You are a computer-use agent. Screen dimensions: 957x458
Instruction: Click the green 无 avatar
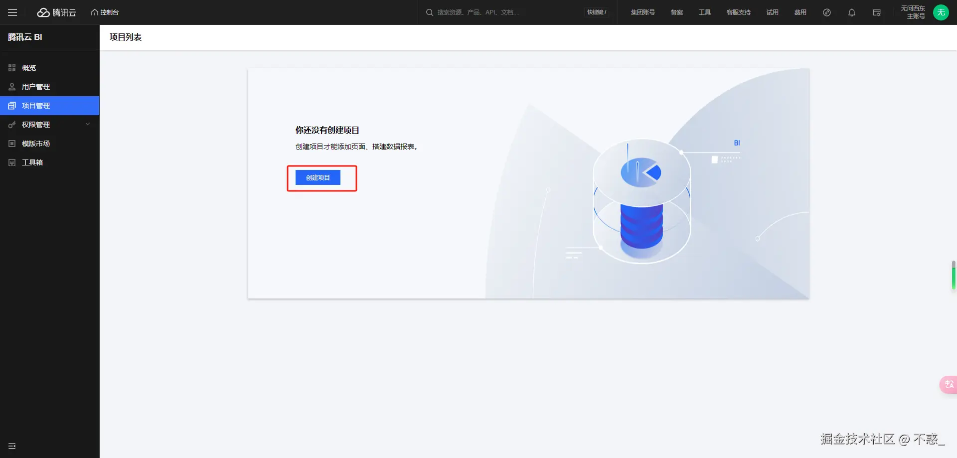pos(941,12)
